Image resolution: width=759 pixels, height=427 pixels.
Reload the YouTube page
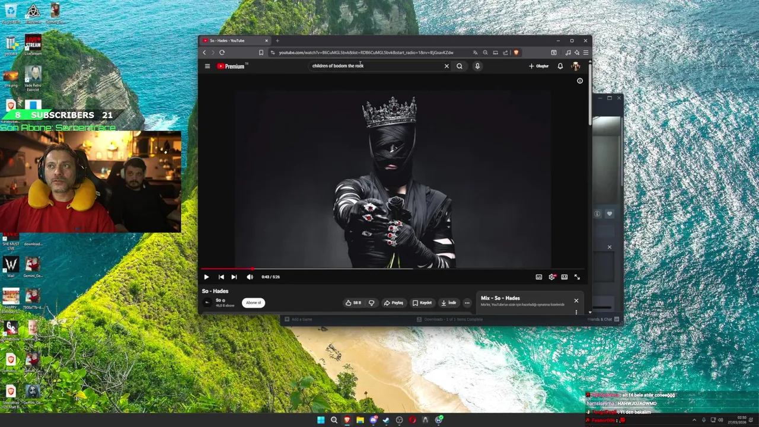point(222,52)
